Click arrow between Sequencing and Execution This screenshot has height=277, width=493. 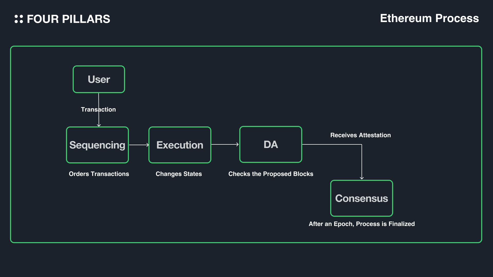(x=139, y=145)
